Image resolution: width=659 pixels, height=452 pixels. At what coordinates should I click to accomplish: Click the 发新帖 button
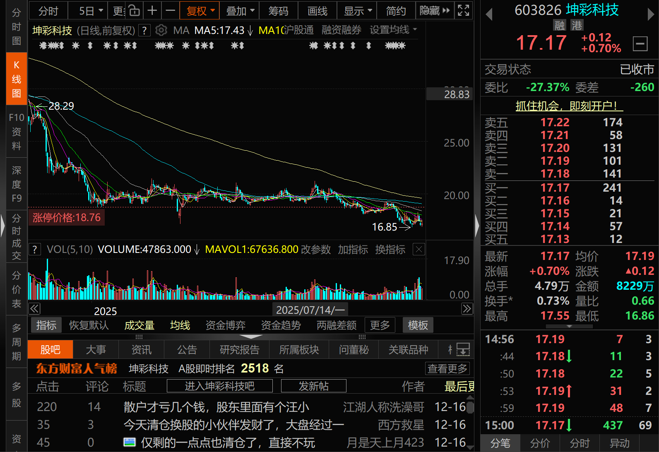[313, 386]
